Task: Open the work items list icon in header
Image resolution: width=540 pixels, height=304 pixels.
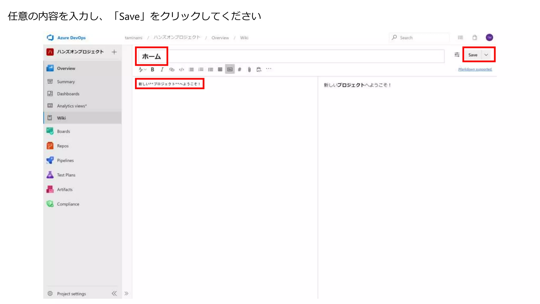Action: pyautogui.click(x=460, y=38)
